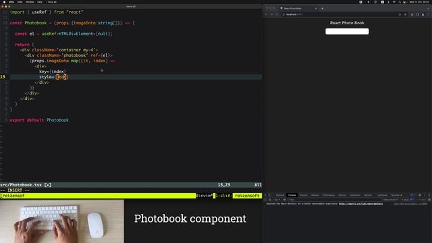Click the HTMLDivElement type text
The width and height of the screenshot is (432, 243).
click(76, 34)
